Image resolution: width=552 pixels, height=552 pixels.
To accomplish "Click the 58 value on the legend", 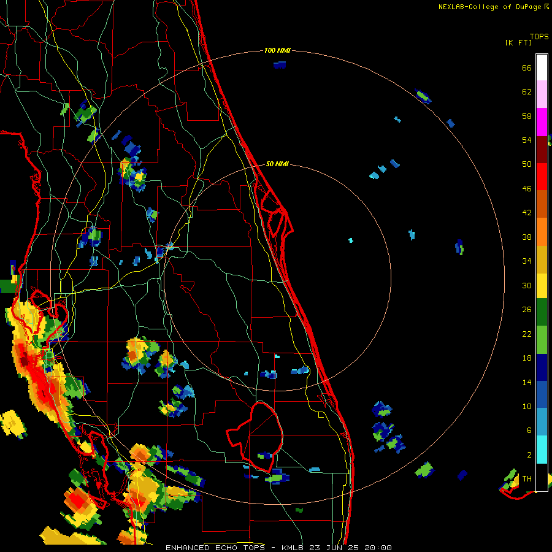I will (527, 116).
